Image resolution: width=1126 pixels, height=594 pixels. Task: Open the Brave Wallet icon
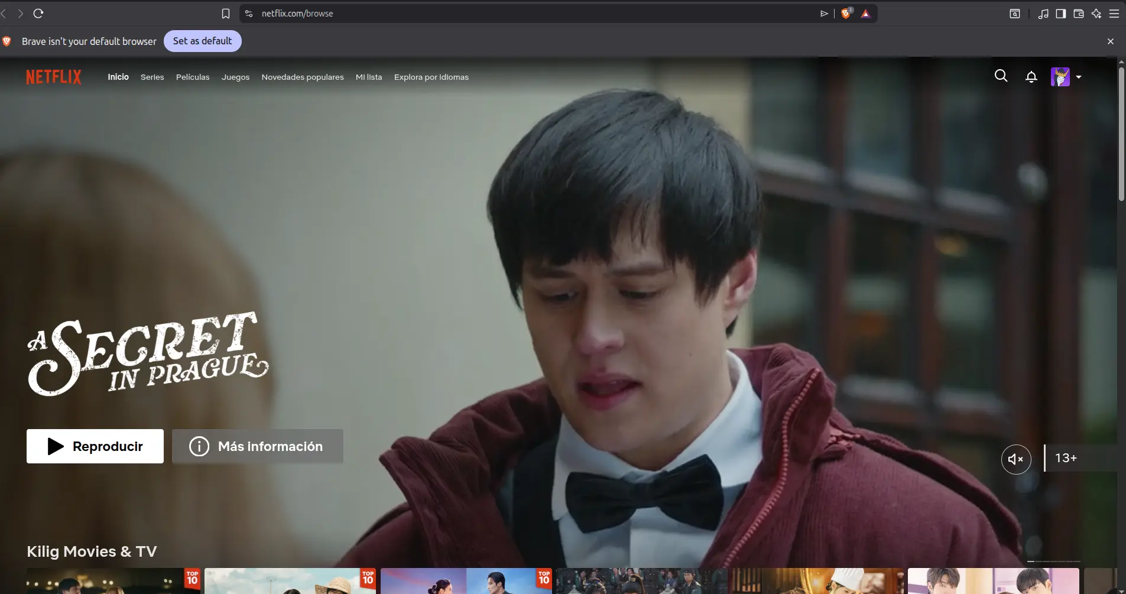pos(1079,14)
